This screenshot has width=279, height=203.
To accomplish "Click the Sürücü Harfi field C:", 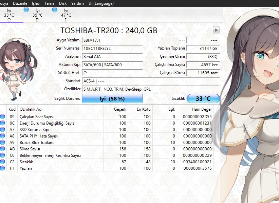I will click(112, 73).
